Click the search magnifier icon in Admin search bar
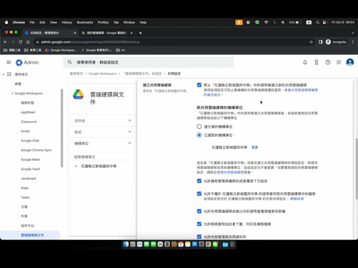Image resolution: width=358 pixels, height=268 pixels. (70, 62)
